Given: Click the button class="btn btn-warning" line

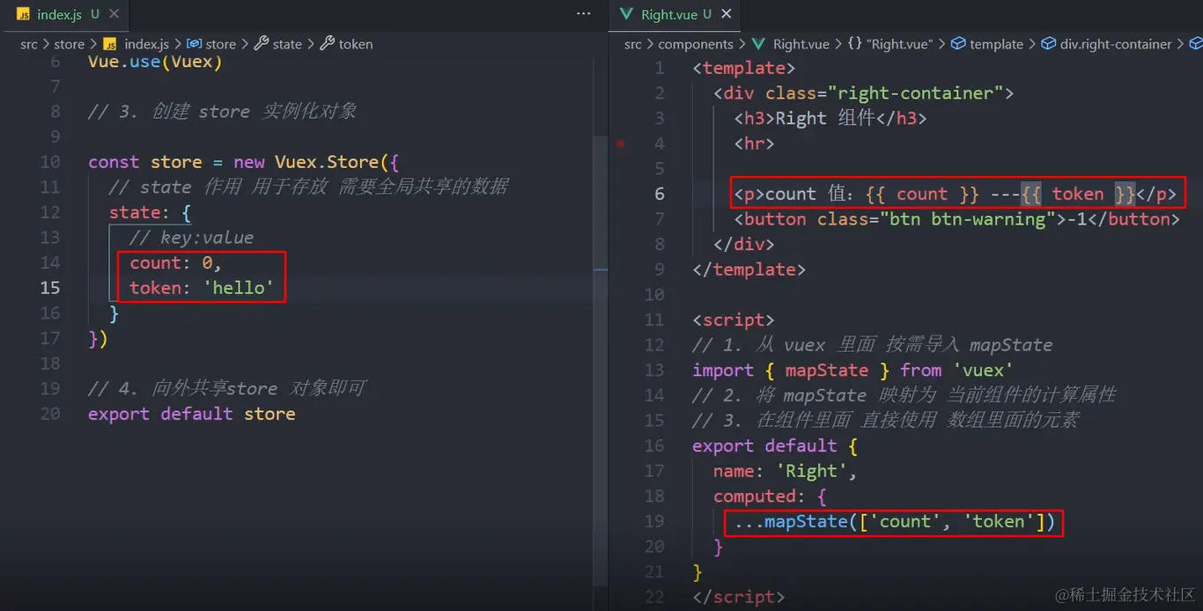Looking at the screenshot, I should click(x=957, y=219).
